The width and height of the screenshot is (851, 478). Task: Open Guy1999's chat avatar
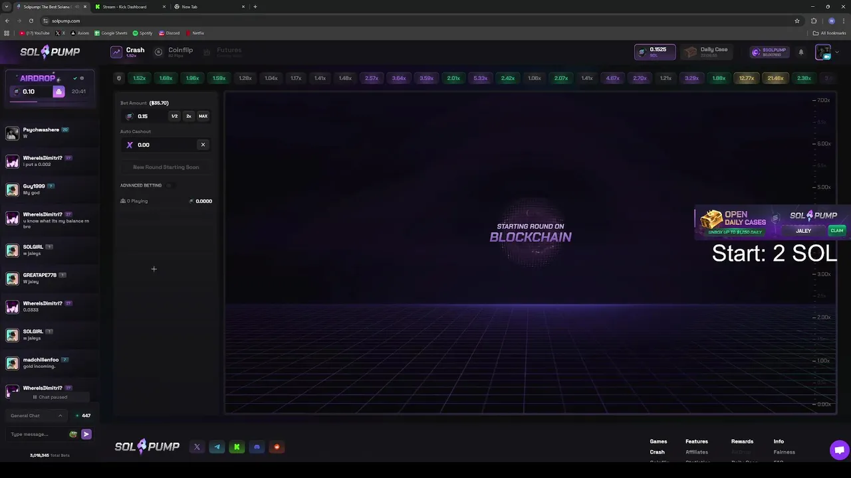(x=12, y=190)
